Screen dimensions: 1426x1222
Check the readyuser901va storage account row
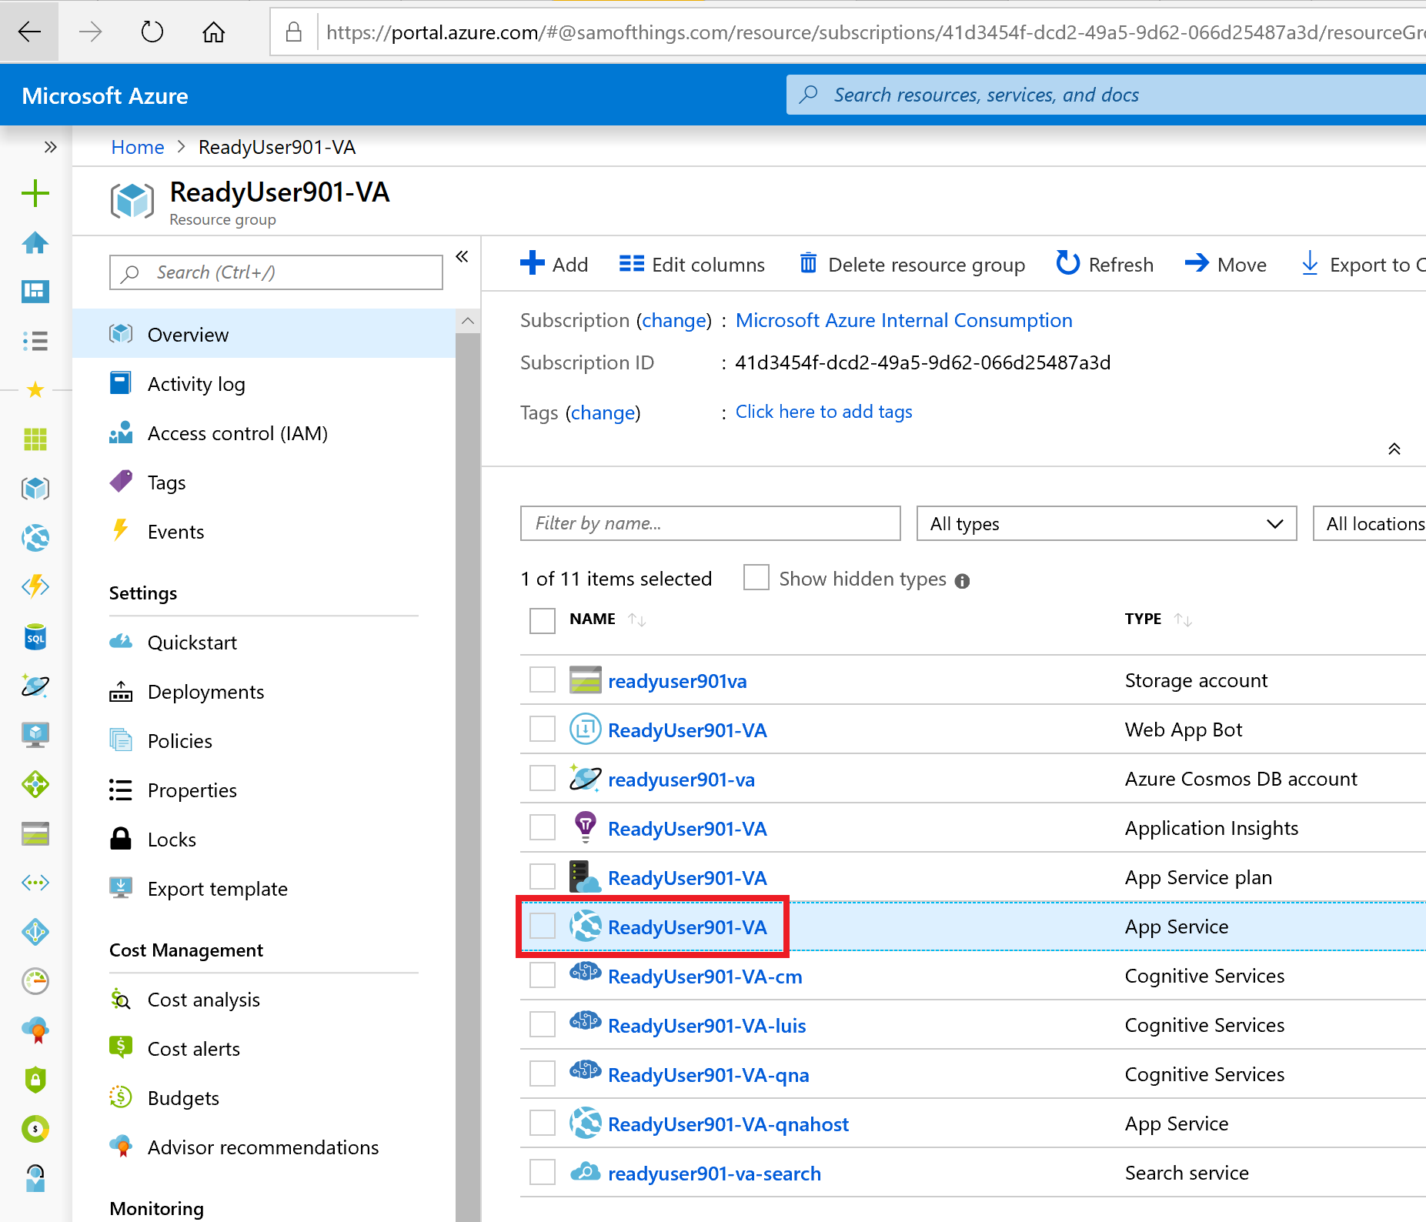pyautogui.click(x=543, y=679)
